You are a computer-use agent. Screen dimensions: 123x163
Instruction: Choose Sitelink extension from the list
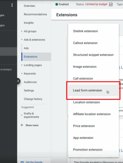tap(93, 31)
